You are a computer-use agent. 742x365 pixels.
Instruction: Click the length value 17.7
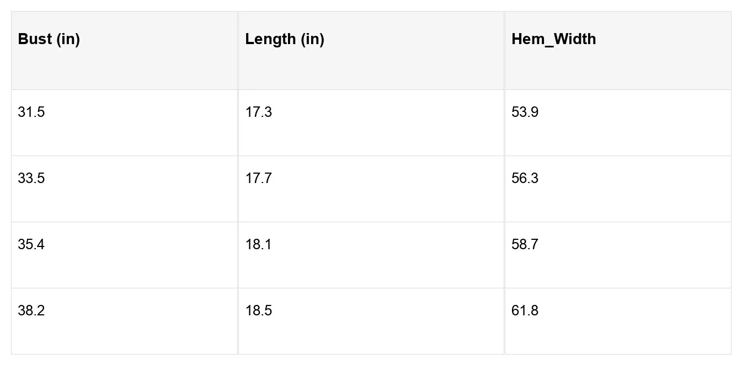coord(258,179)
